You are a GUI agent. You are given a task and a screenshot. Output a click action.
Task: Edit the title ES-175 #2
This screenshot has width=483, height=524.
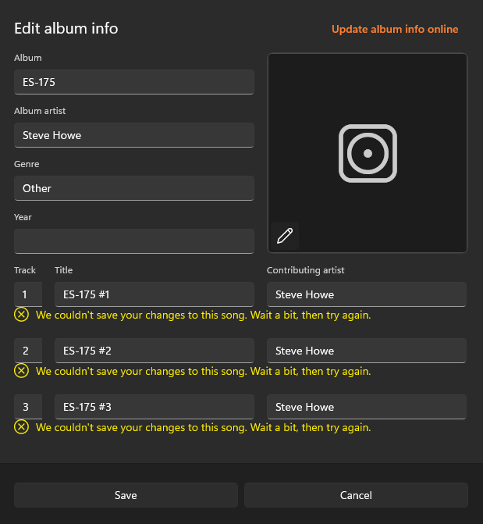click(154, 351)
